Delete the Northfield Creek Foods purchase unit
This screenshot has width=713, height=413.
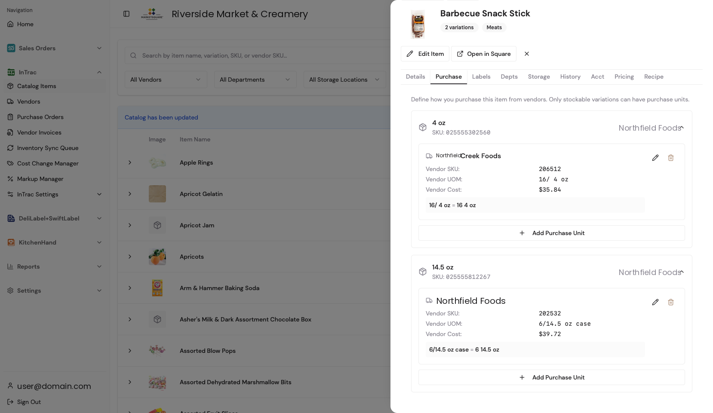click(x=671, y=158)
